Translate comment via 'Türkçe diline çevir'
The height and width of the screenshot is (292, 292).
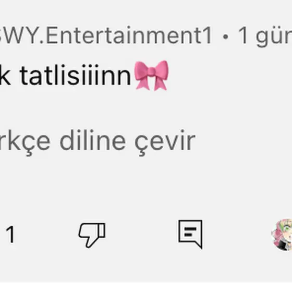97,142
